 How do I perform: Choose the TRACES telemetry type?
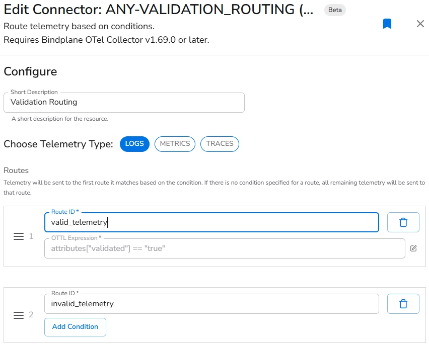coord(220,144)
